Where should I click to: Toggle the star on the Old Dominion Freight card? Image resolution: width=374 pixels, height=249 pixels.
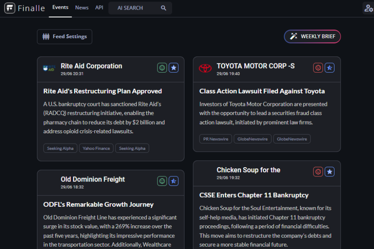click(174, 181)
